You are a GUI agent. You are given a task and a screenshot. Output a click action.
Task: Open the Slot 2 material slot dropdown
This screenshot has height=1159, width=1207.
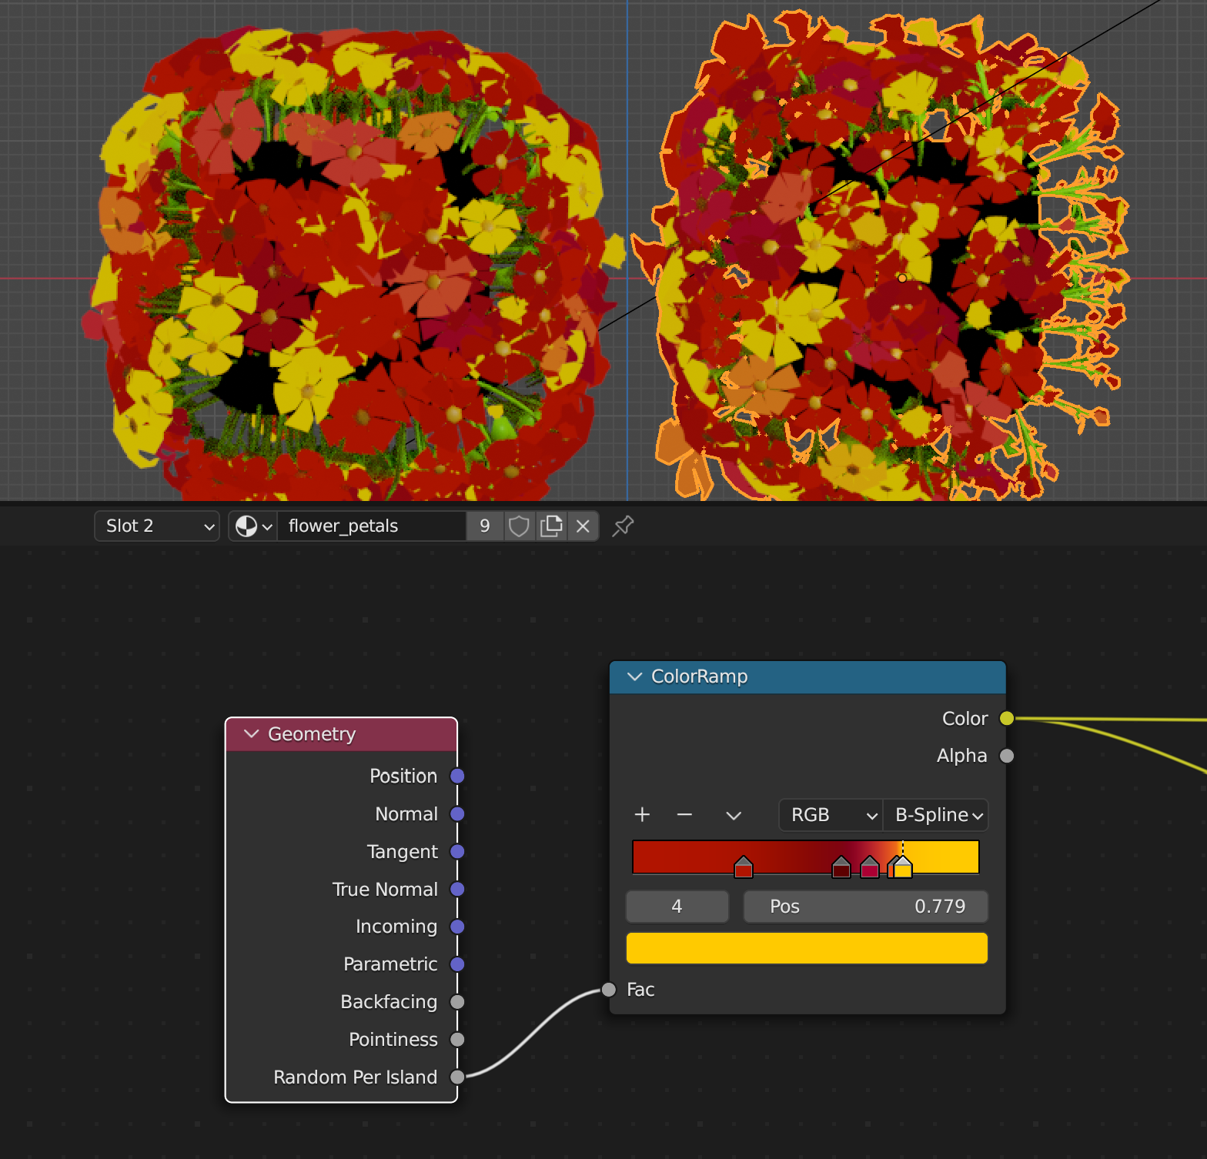coord(157,526)
